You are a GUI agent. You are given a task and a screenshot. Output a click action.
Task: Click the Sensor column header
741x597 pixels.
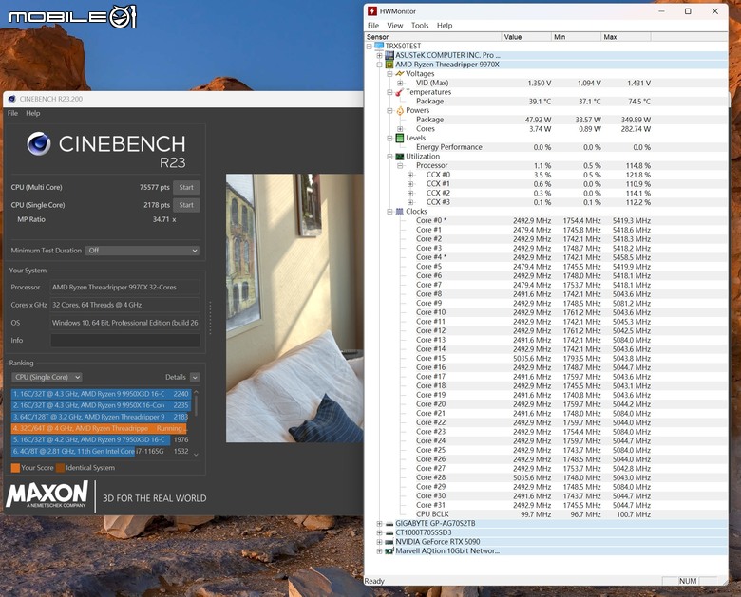(433, 37)
